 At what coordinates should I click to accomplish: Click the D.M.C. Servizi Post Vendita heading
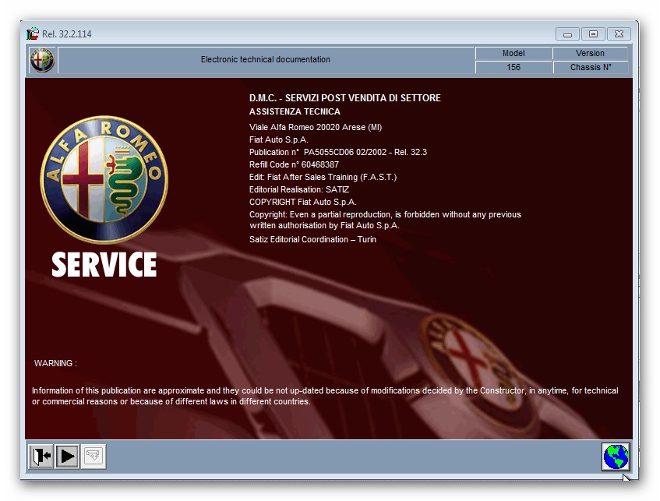pos(344,98)
